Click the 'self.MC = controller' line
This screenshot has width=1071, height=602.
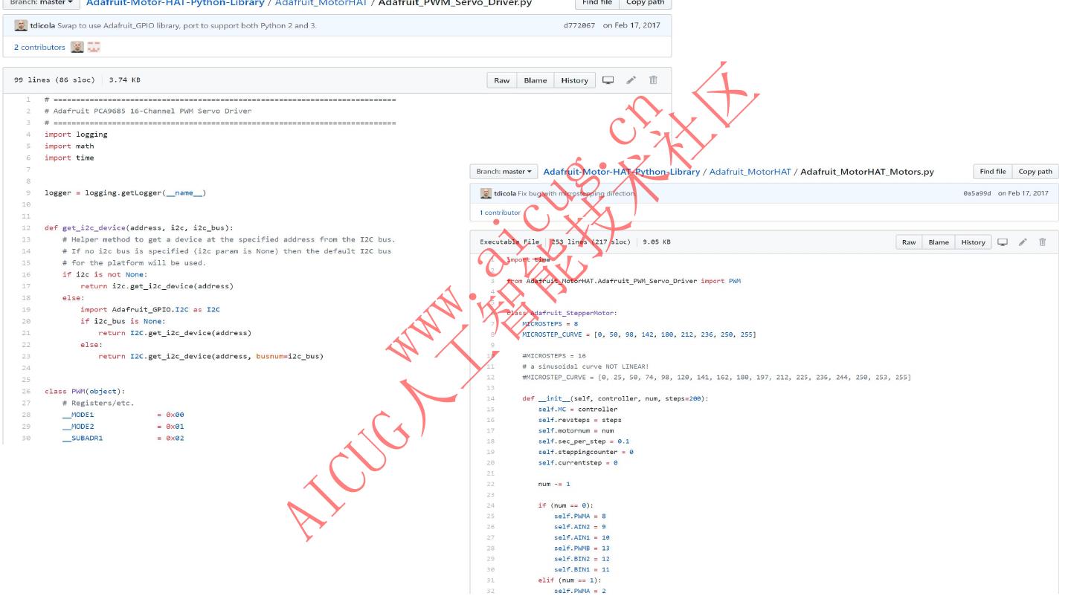pyautogui.click(x=578, y=410)
